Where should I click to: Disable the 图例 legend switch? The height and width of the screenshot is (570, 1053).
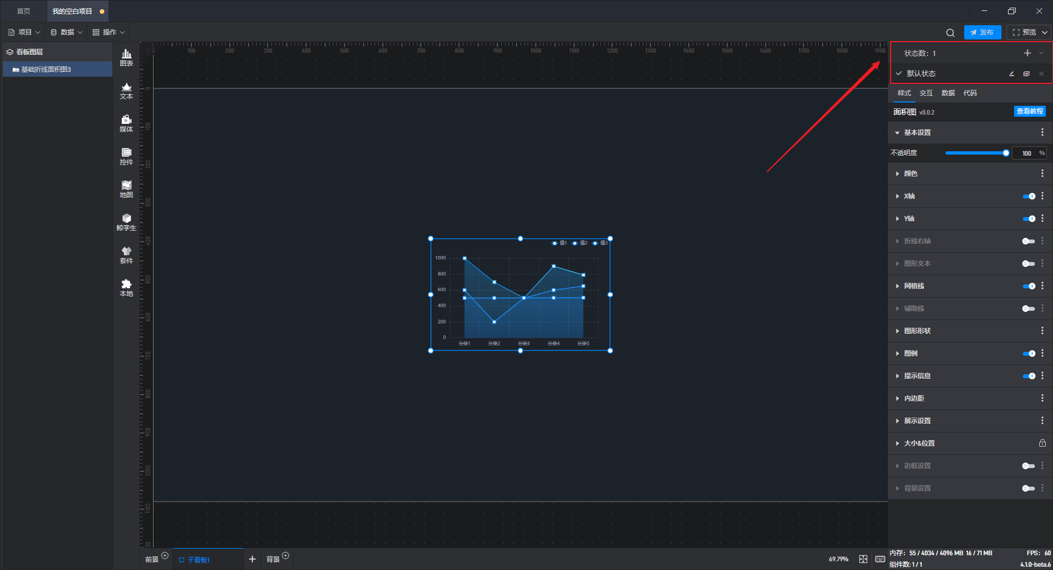point(1029,354)
